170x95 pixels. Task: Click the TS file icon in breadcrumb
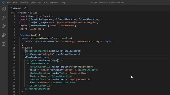18,13
